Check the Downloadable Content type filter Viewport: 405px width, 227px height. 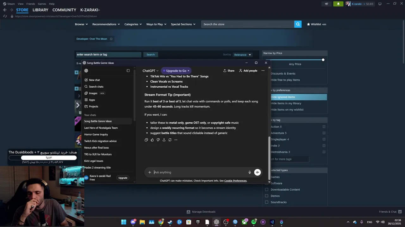pos(266,189)
